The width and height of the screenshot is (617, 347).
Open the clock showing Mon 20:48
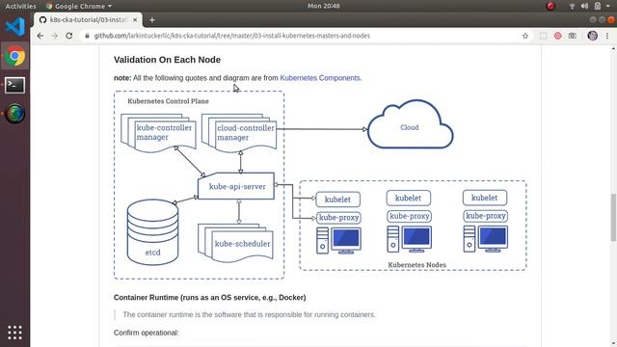pos(324,6)
